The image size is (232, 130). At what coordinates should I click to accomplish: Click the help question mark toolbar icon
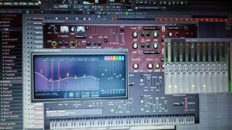[186, 3]
